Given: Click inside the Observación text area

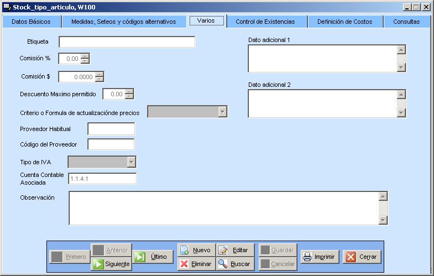Looking at the screenshot, I should pyautogui.click(x=223, y=208).
